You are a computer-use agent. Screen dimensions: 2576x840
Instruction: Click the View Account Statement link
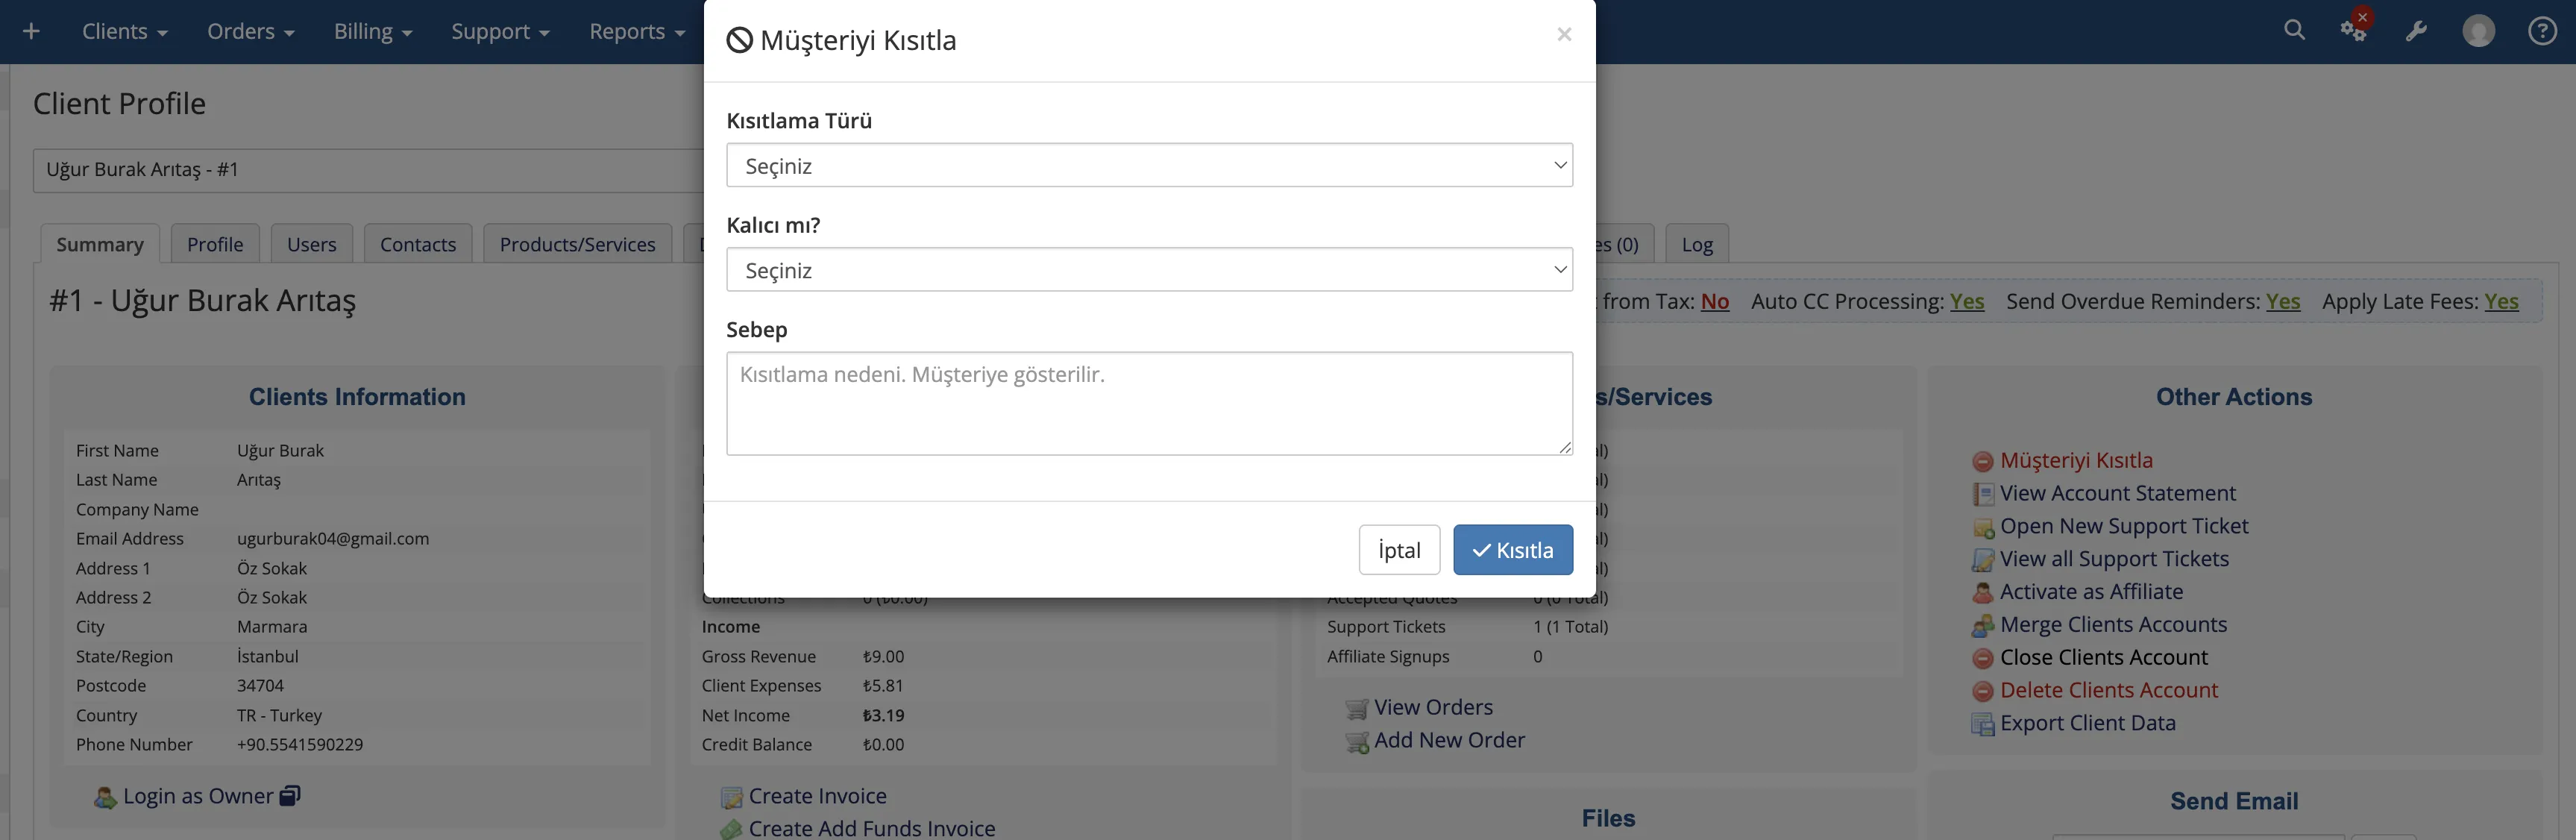click(2117, 493)
